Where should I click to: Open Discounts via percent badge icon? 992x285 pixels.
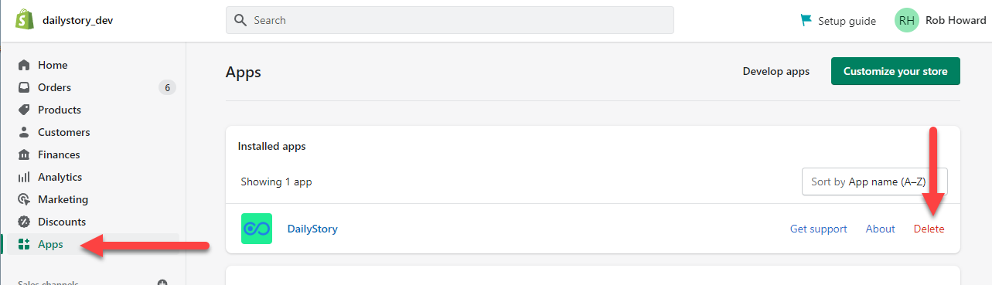coord(24,222)
